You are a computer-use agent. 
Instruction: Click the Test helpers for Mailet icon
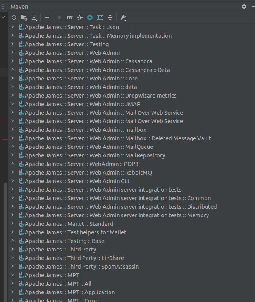click(21, 232)
